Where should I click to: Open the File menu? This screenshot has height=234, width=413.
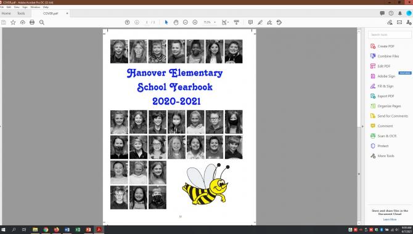point(2,7)
